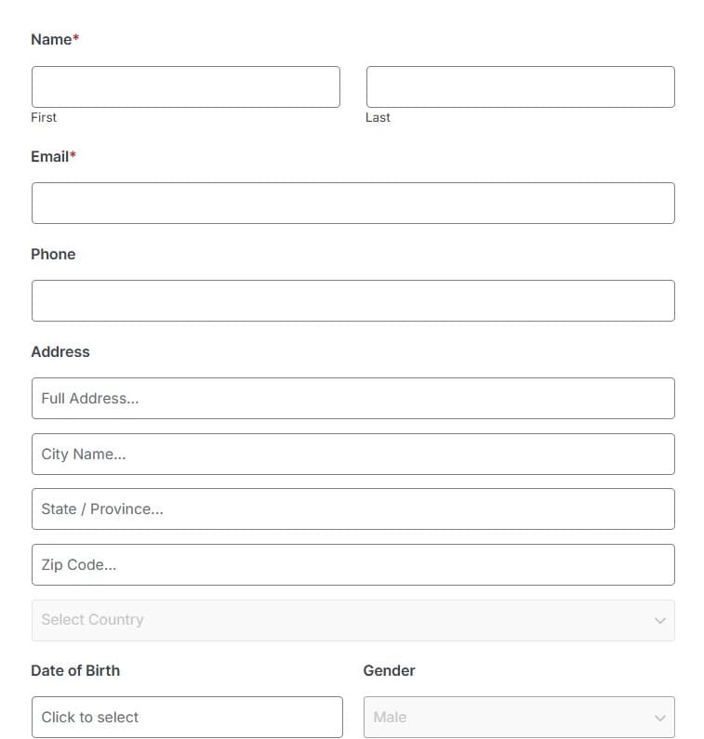Click the Gender field label
704x739 pixels.
[389, 670]
